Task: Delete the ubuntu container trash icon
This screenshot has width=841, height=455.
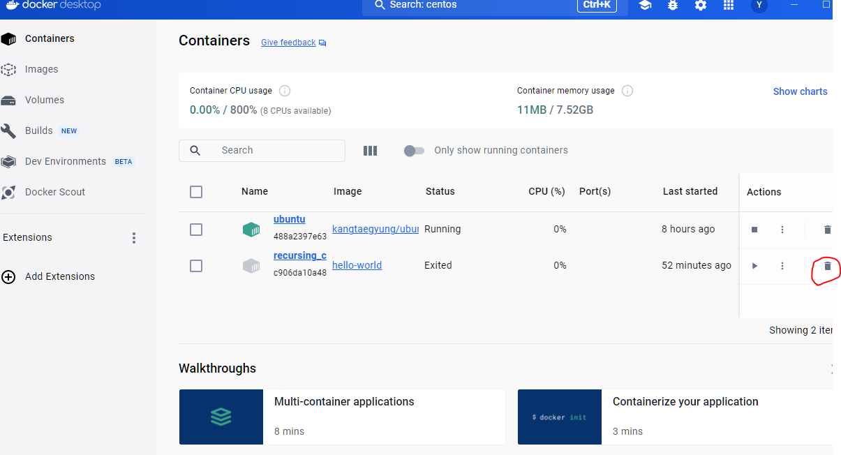Action: [x=828, y=229]
